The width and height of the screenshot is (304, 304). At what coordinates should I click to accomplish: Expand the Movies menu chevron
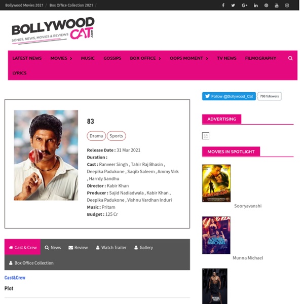tap(71, 58)
